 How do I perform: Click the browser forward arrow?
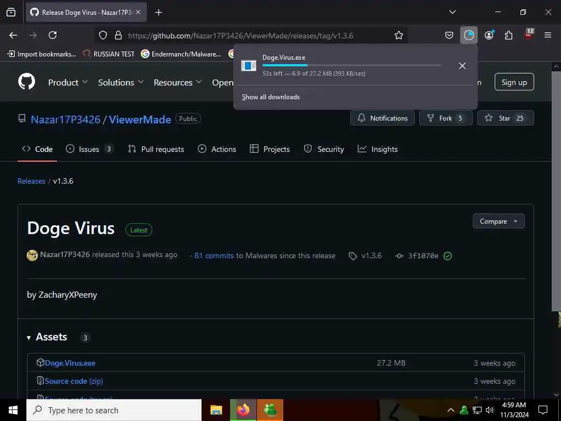(x=33, y=35)
